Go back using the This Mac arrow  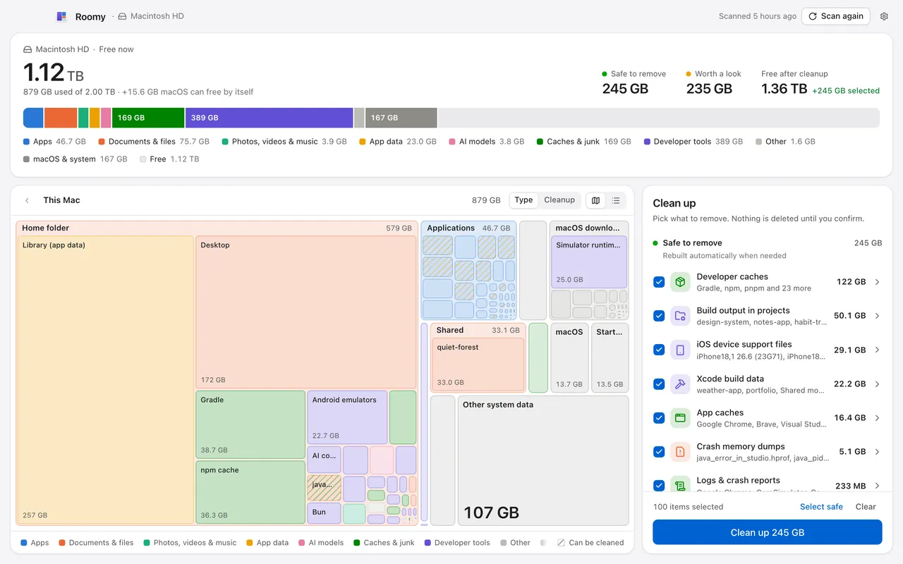(28, 200)
